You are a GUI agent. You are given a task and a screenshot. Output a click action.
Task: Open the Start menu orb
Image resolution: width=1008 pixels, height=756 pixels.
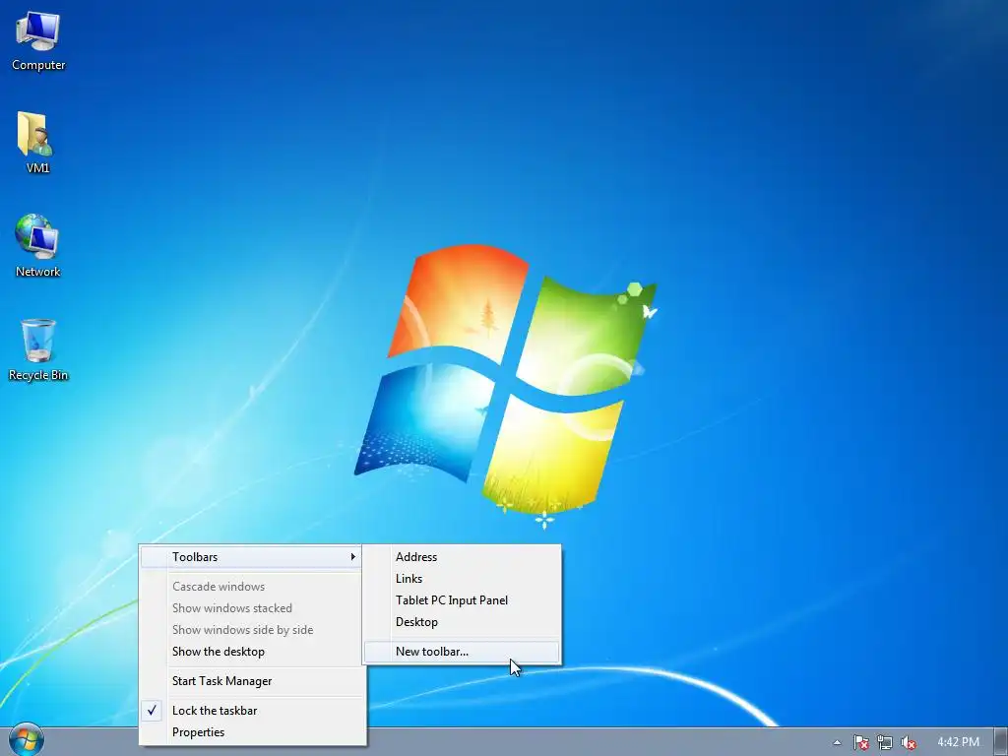(x=27, y=740)
